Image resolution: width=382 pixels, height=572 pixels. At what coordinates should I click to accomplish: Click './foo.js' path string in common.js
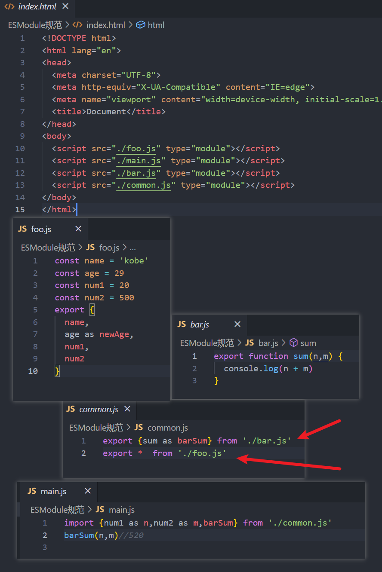[202, 453]
